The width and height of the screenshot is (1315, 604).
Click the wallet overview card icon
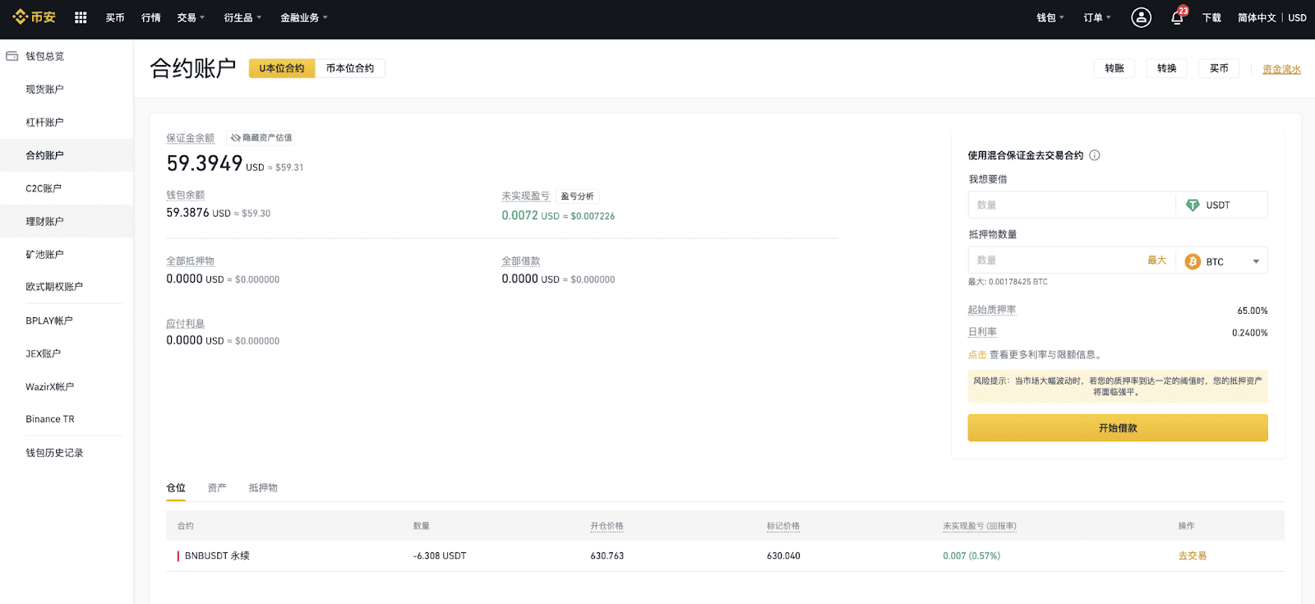pyautogui.click(x=12, y=56)
